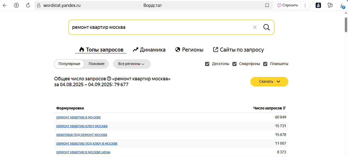Image resolution: width=348 pixels, height=157 pixels.
Task: Open the black 'á' extension icon
Action: coord(318,5)
